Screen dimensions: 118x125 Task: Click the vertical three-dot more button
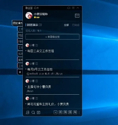pos(79,112)
